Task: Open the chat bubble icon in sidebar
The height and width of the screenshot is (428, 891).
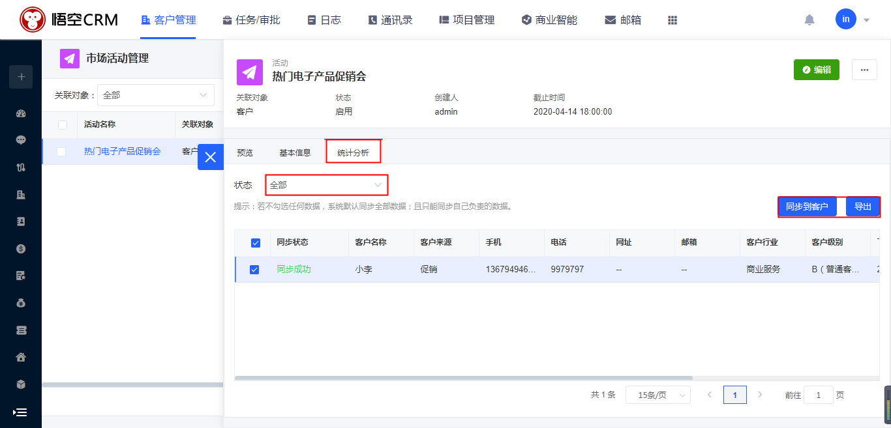Action: pyautogui.click(x=21, y=140)
